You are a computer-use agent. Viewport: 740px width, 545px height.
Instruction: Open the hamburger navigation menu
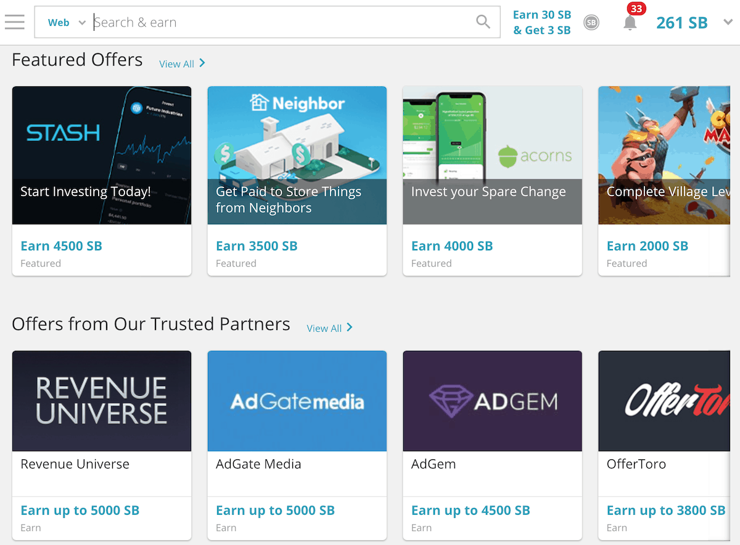pyautogui.click(x=15, y=22)
